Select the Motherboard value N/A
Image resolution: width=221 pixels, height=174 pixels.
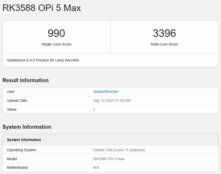(96, 167)
